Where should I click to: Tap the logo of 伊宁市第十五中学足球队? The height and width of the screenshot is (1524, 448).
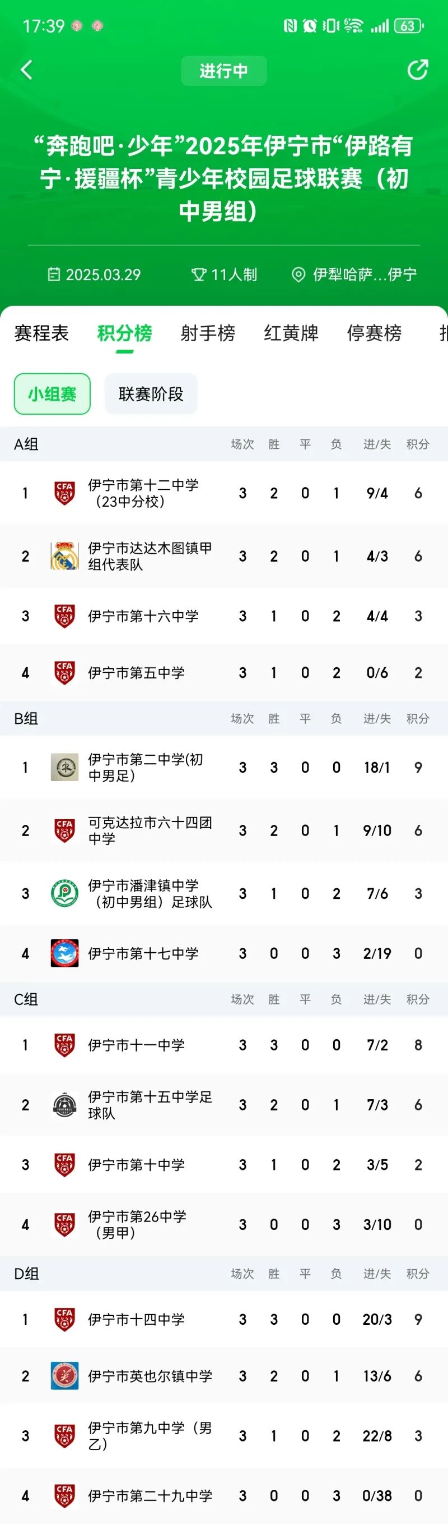coord(64,1104)
